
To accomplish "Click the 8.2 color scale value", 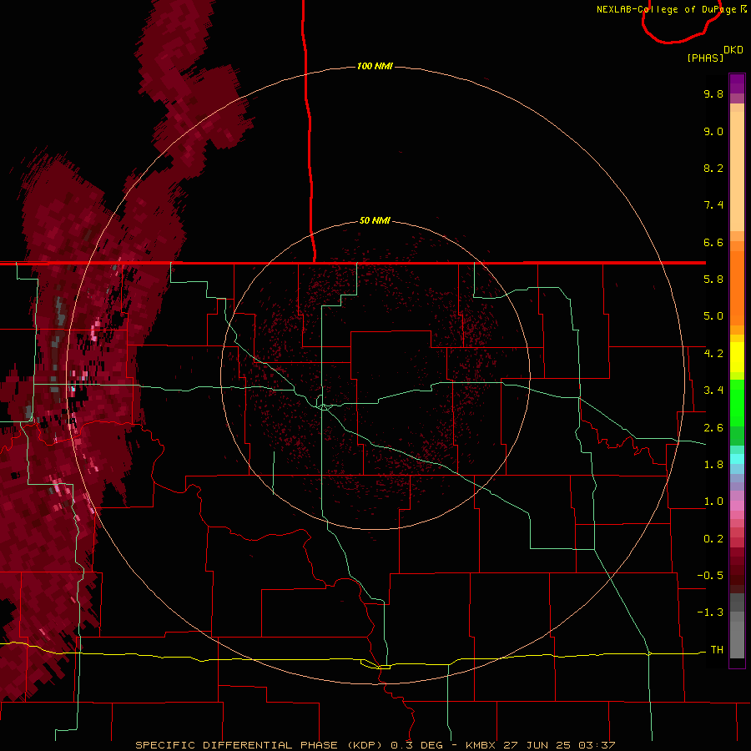I will [713, 168].
